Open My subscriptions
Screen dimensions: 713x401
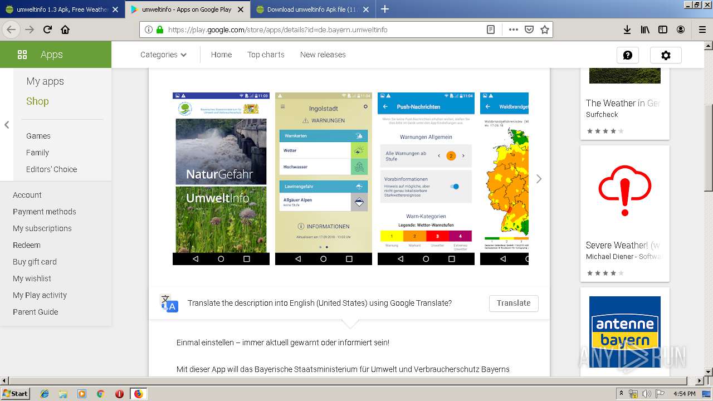coord(42,228)
